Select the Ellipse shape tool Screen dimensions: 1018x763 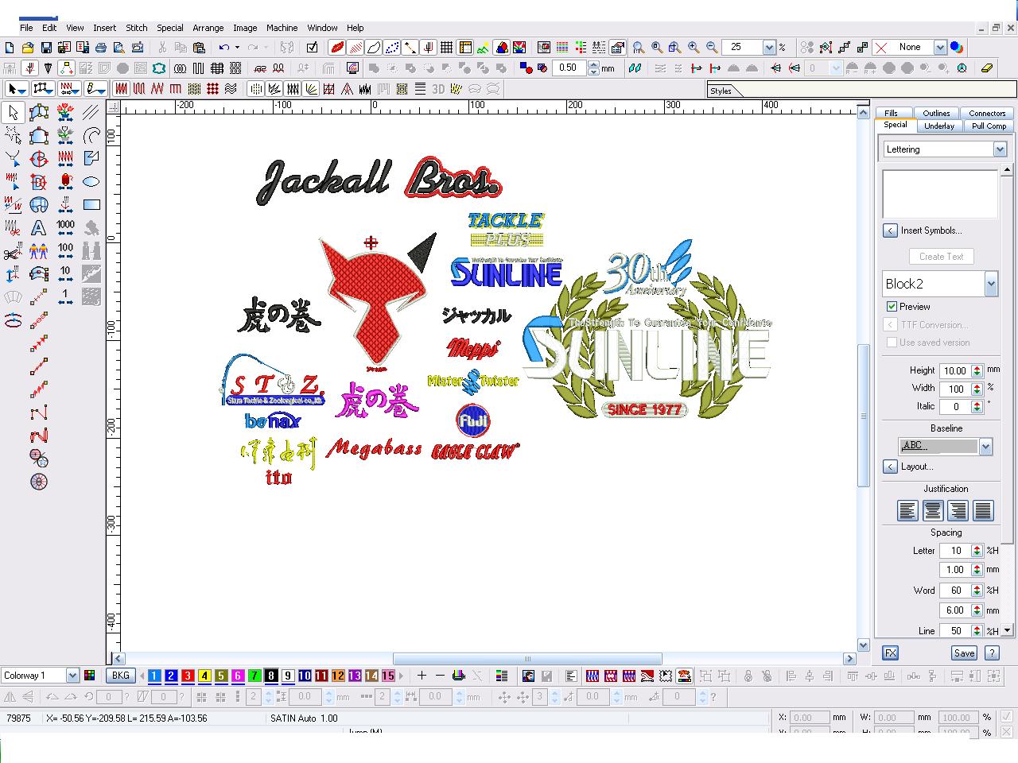coord(91,182)
